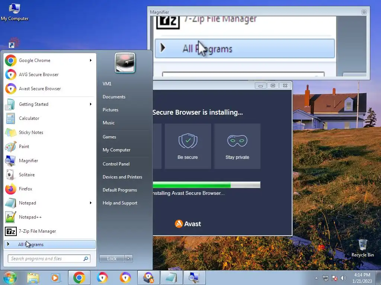Image resolution: width=381 pixels, height=285 pixels.
Task: Click the Windows Start orb
Action: (x=10, y=278)
